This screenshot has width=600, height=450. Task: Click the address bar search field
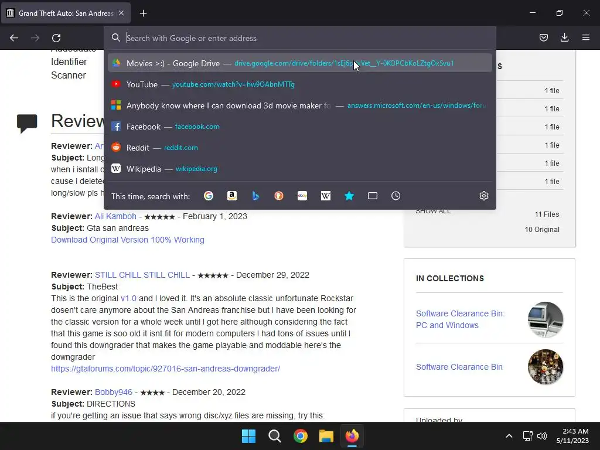coord(300,38)
